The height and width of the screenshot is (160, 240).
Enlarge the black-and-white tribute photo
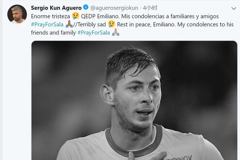[134, 100]
